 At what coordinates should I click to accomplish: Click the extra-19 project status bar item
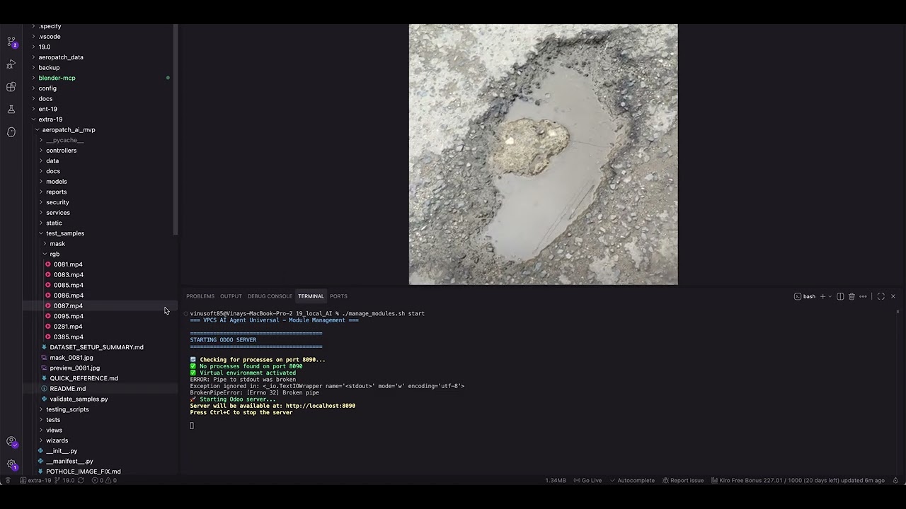pyautogui.click(x=35, y=480)
